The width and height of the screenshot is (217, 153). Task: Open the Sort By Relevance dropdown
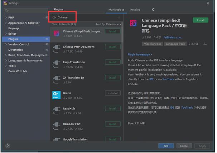point(108,24)
